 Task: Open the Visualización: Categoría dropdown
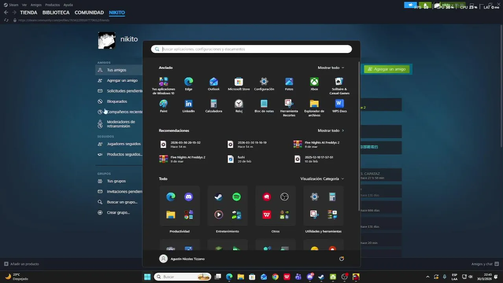pyautogui.click(x=322, y=179)
